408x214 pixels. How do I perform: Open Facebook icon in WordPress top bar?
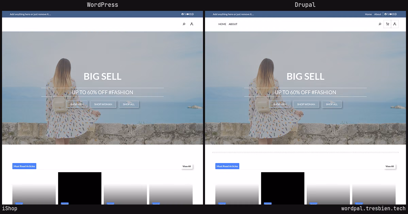coord(183,14)
